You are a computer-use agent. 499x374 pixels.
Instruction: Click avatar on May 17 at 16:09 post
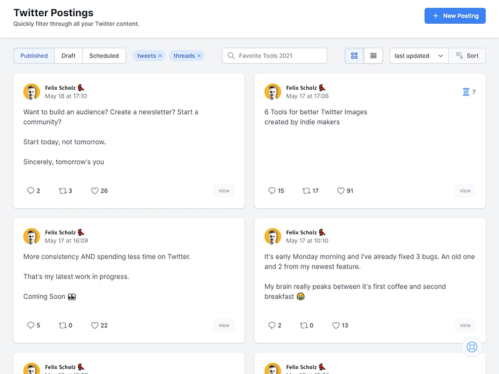[32, 237]
